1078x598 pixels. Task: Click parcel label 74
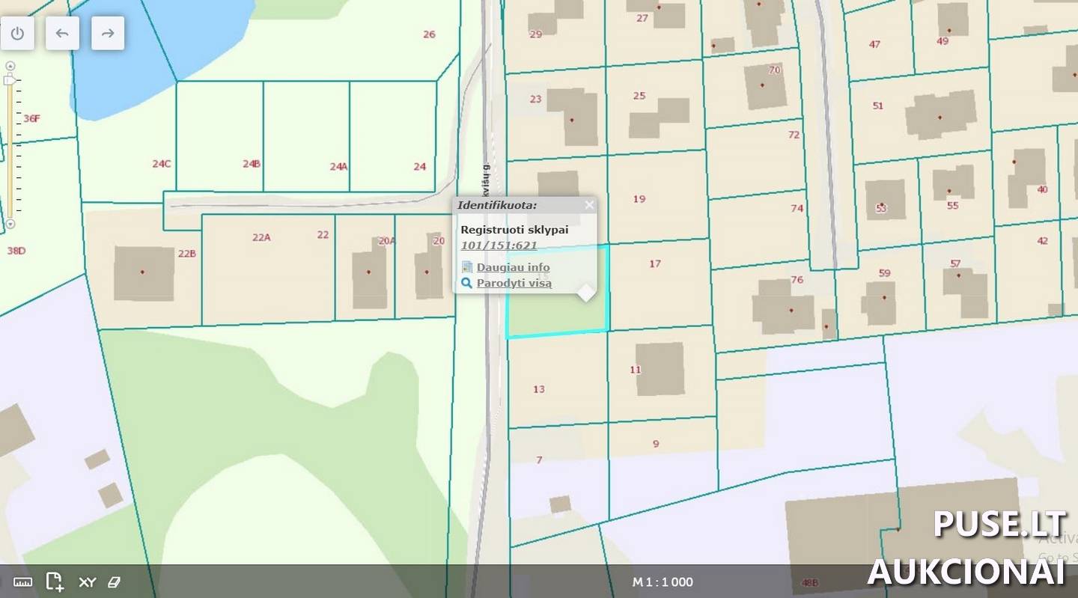797,208
